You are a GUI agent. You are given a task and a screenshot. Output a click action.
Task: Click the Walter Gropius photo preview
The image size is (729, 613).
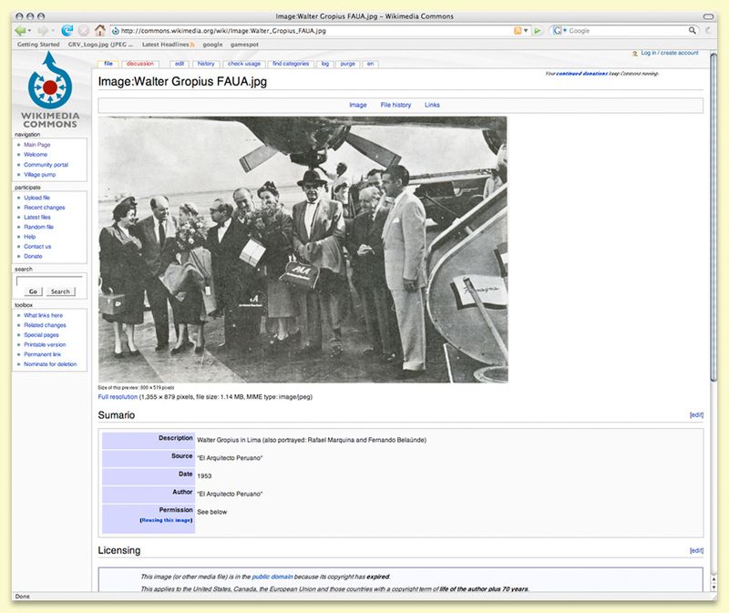[303, 250]
